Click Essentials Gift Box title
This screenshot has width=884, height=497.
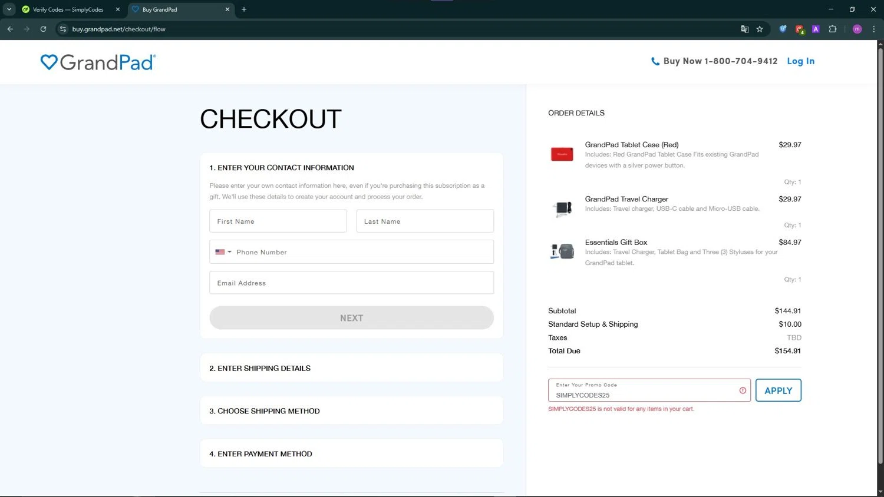pos(616,242)
